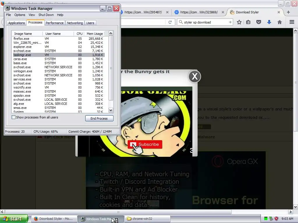The width and height of the screenshot is (298, 223).
Task: Click Firefox reload page icon
Action: coord(170,22)
